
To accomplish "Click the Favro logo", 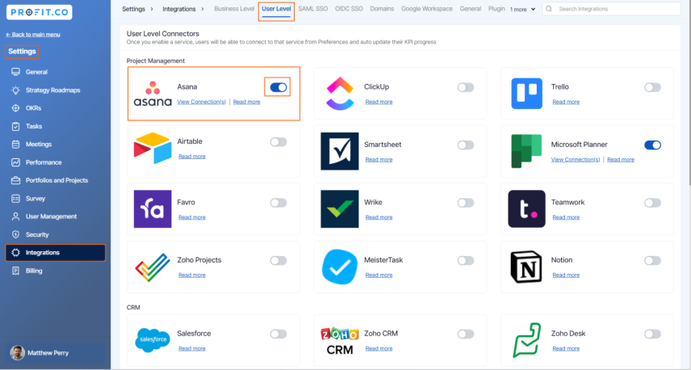I will 153,209.
